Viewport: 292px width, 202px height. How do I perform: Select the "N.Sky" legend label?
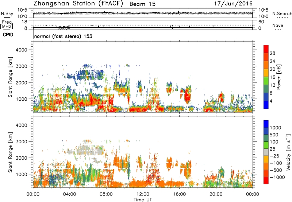tap(7, 13)
